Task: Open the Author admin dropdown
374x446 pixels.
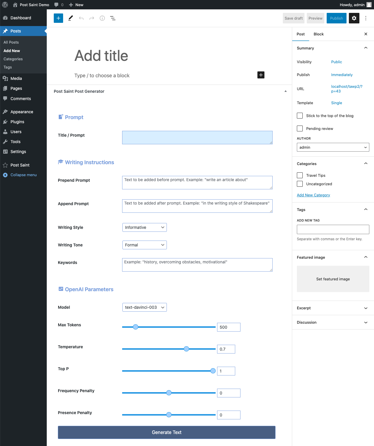Action: [333, 147]
